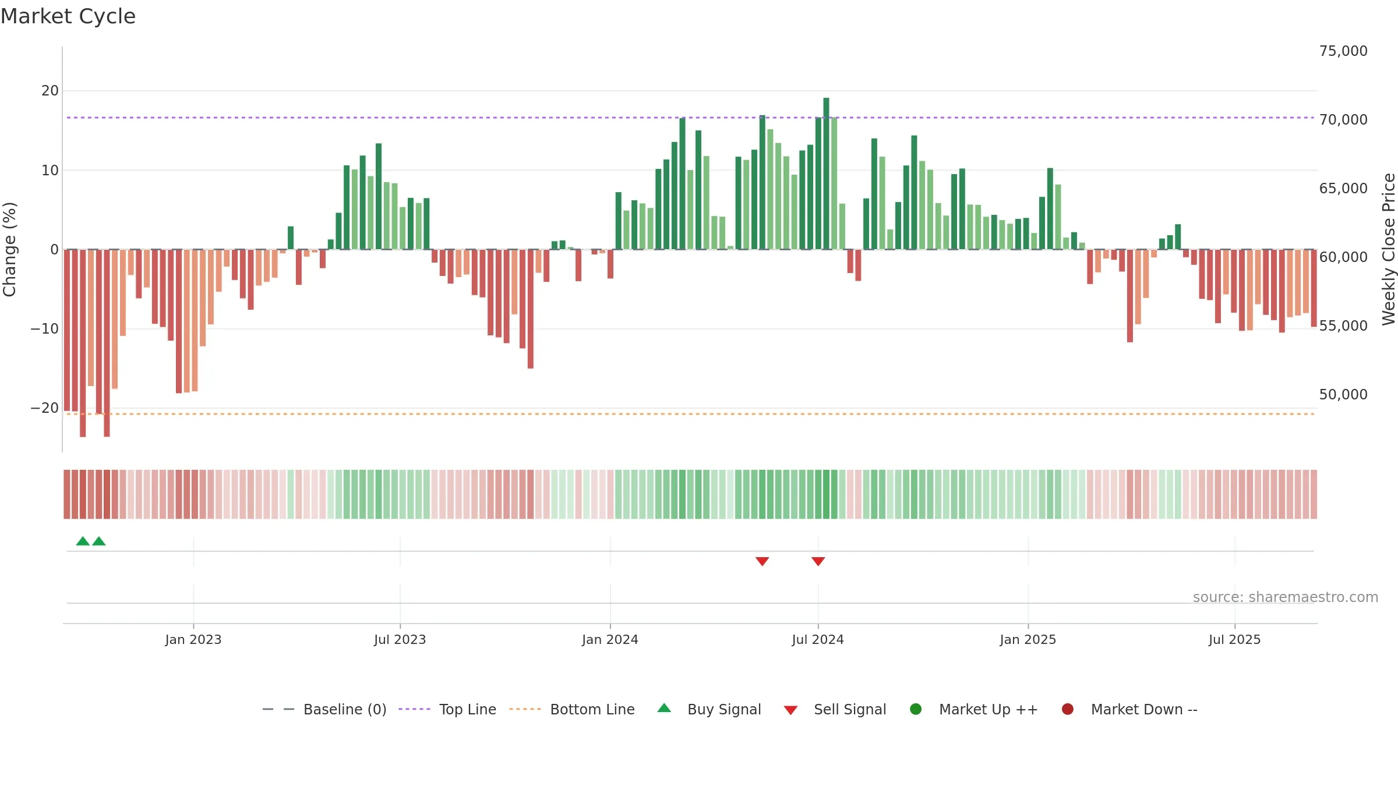Click the Jan 2025 axis label
Viewport: 1398px width, 786px height.
(1028, 640)
